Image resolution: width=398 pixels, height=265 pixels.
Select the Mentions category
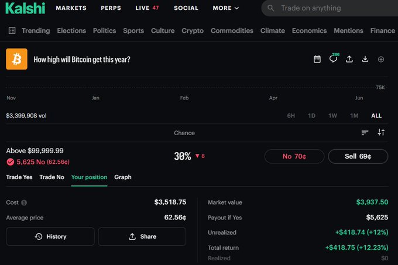[348, 30]
